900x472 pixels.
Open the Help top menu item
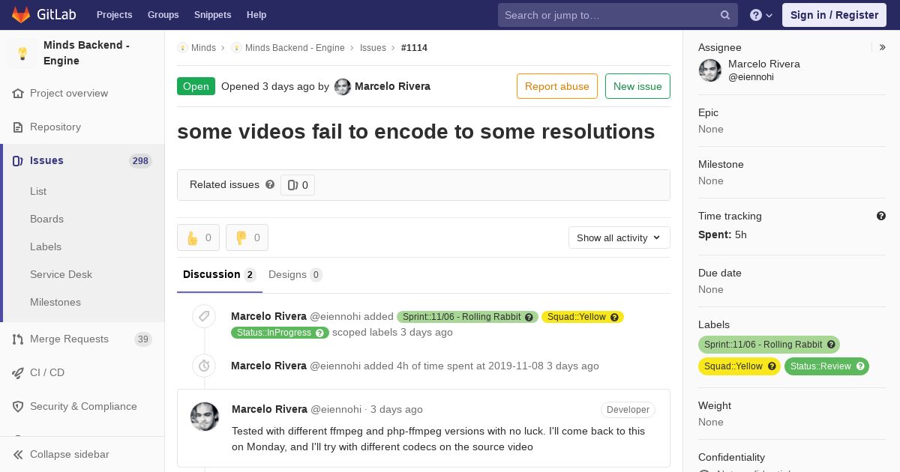pyautogui.click(x=256, y=15)
